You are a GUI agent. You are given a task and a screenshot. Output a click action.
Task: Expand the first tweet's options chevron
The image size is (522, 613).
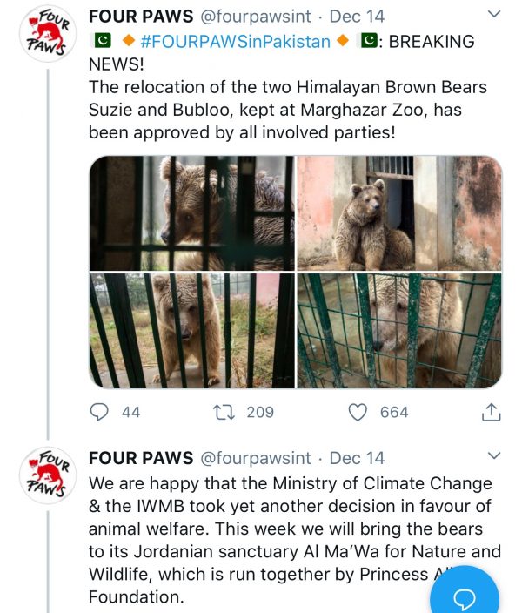492,15
